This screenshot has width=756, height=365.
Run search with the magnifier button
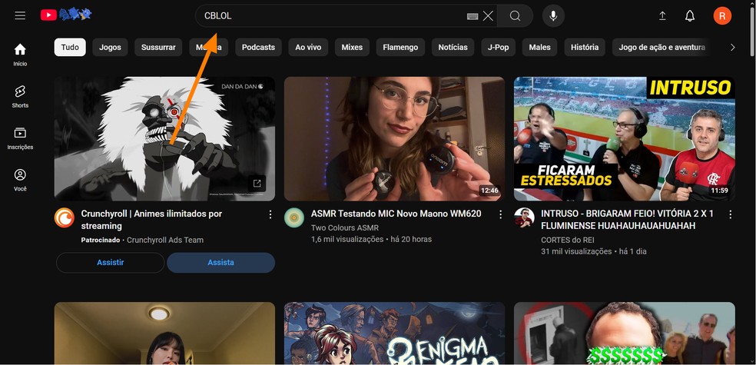click(x=515, y=16)
